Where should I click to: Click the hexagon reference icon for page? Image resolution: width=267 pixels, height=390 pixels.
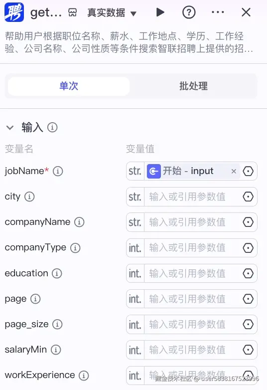click(x=248, y=299)
